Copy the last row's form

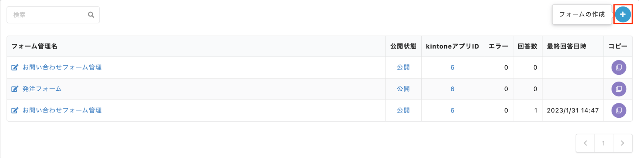coord(619,110)
